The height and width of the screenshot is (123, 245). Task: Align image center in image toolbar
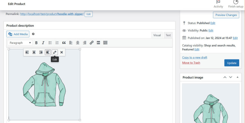tap(34, 52)
